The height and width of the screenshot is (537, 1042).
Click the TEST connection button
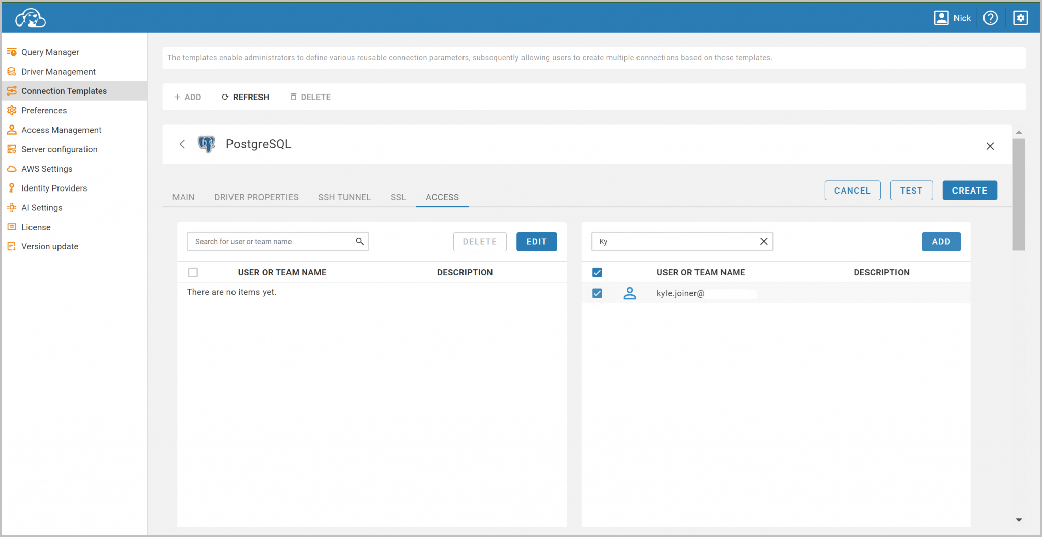pyautogui.click(x=911, y=191)
